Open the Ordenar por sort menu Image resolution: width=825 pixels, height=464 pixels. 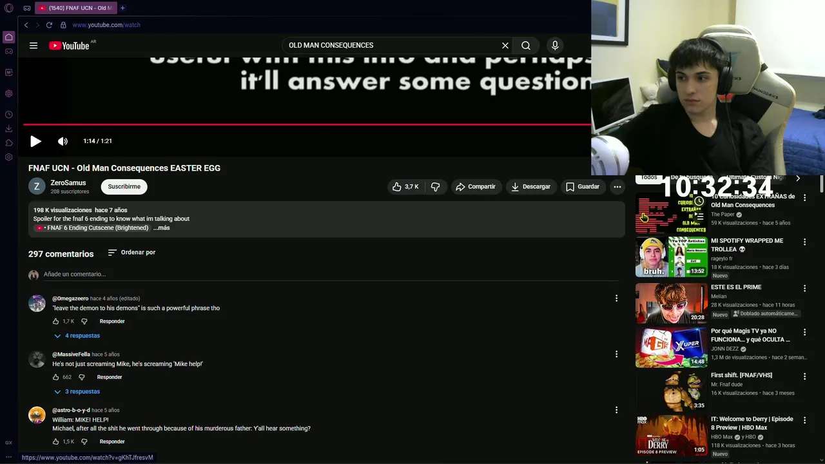pos(131,253)
